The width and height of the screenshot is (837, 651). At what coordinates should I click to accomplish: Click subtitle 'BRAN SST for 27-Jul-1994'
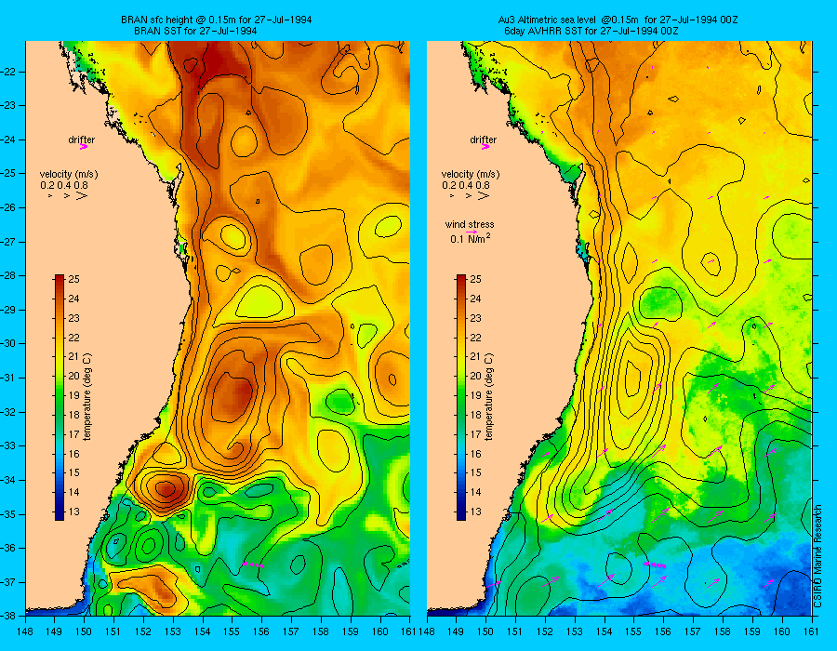pos(195,31)
